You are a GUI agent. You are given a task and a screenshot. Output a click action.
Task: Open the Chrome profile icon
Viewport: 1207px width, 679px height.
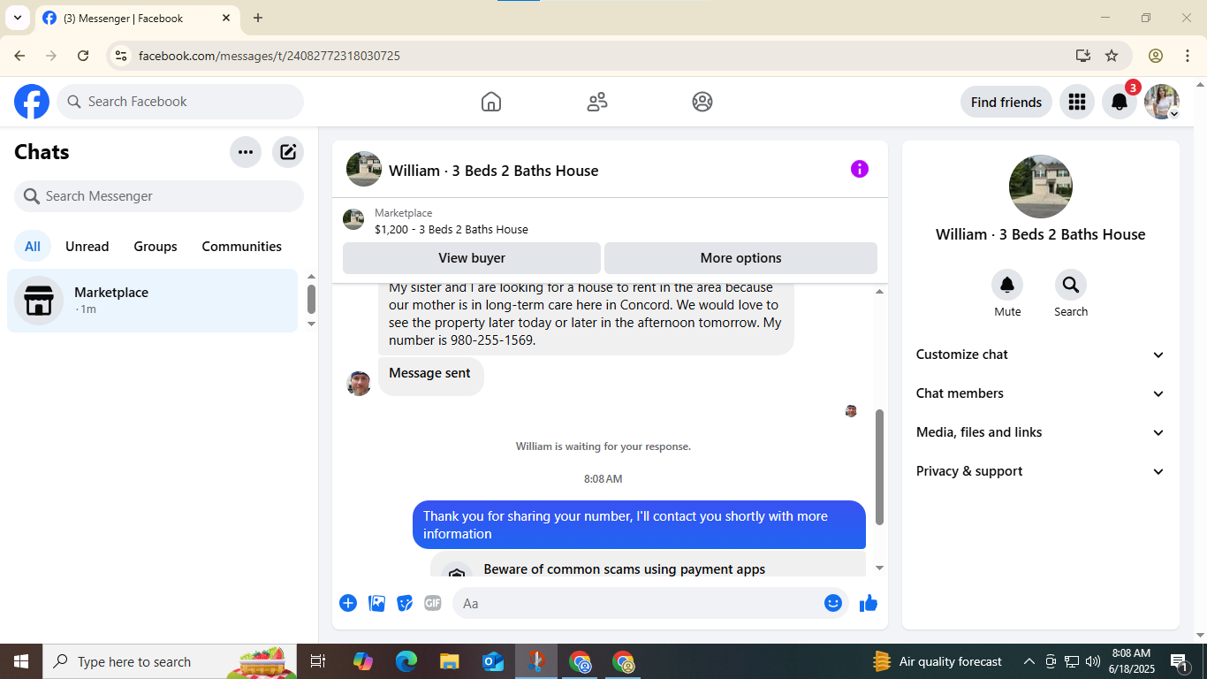point(1155,56)
